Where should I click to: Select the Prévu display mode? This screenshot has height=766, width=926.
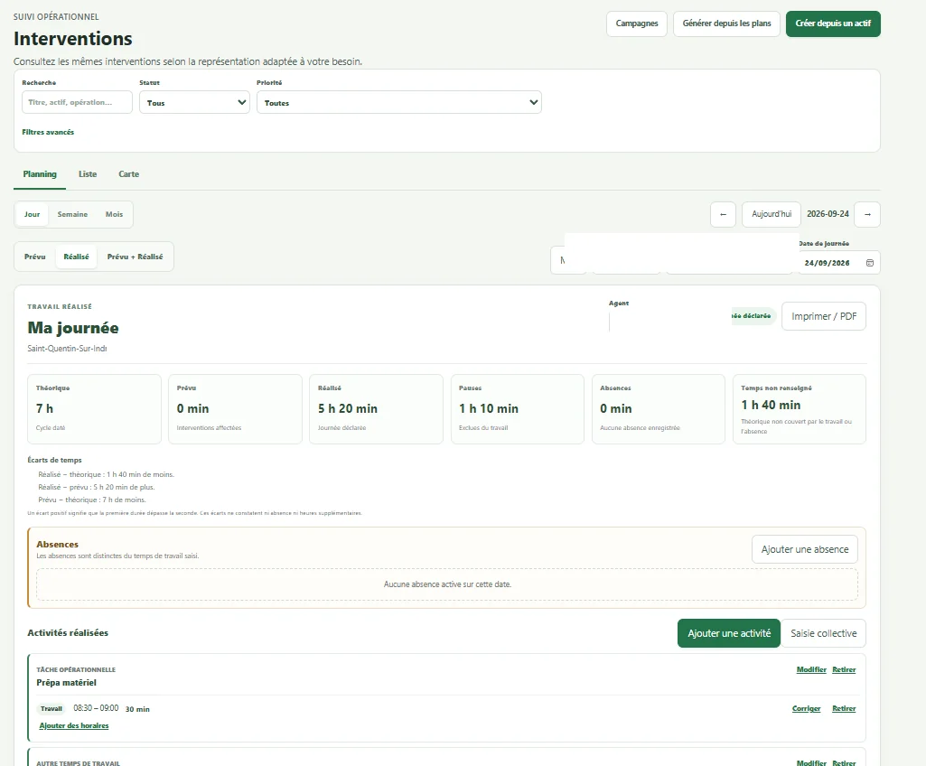[x=35, y=257]
